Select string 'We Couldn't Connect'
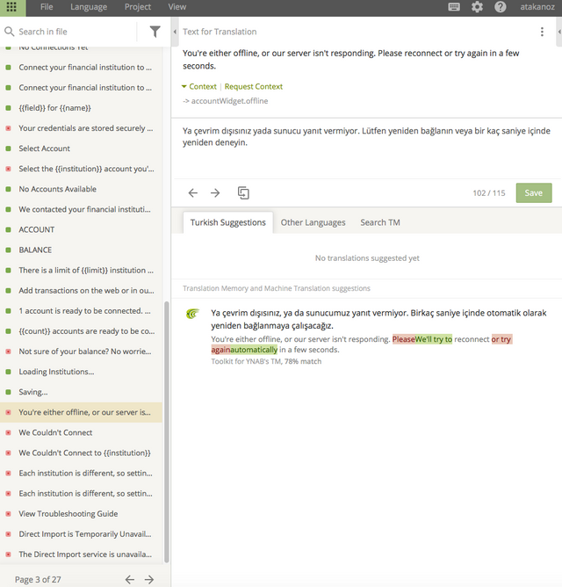The image size is (562, 587). pos(81,432)
